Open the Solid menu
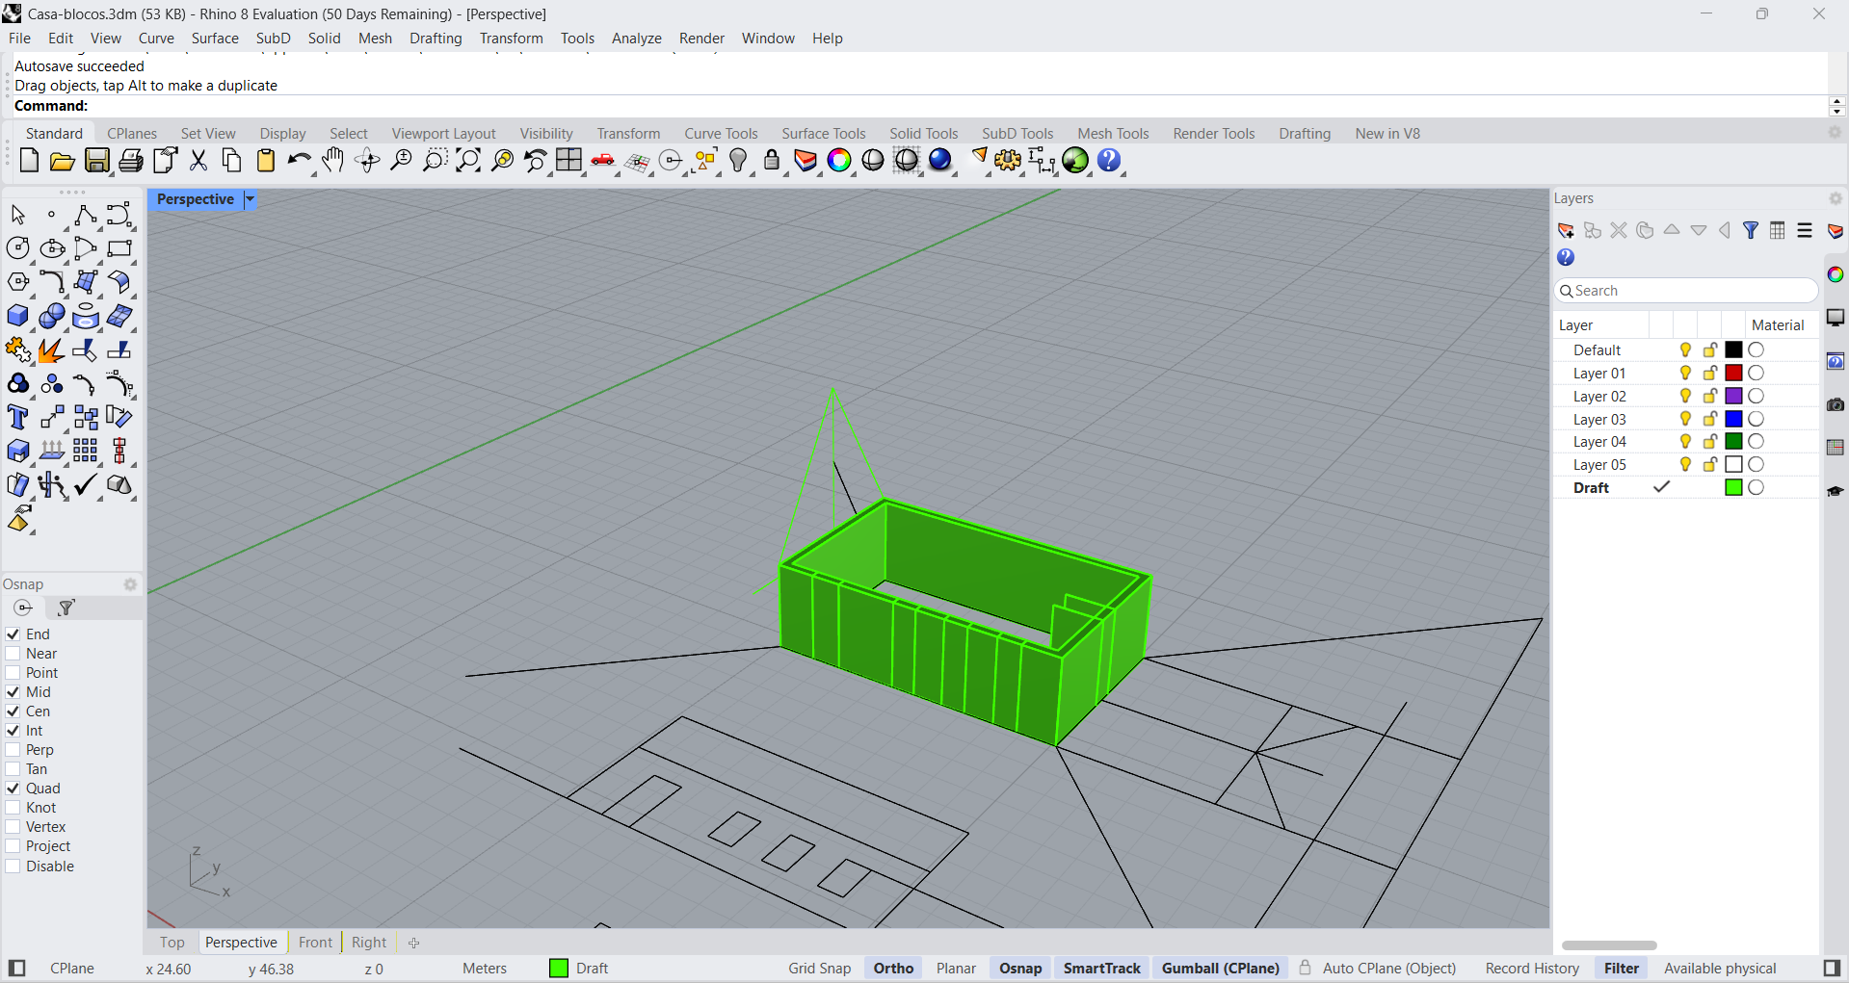 click(x=324, y=39)
